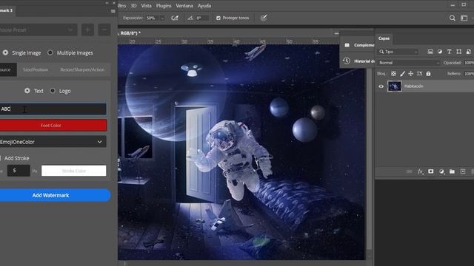The image size is (474, 266).
Task: Open the Normal blend mode dropdown
Action: [409, 63]
